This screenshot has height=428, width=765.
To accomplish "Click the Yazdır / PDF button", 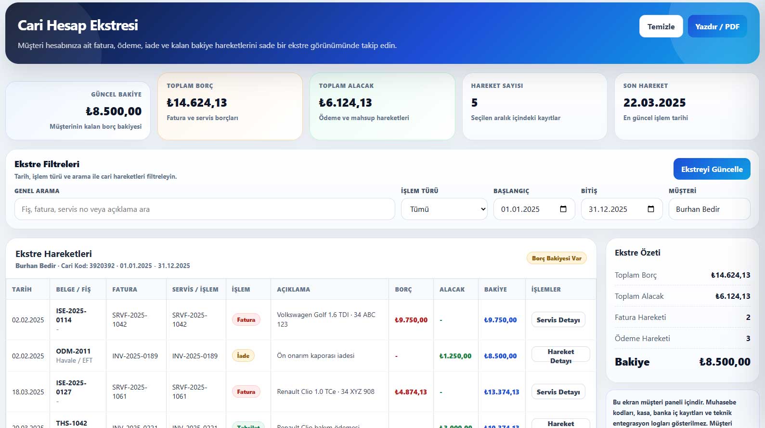I will point(717,26).
